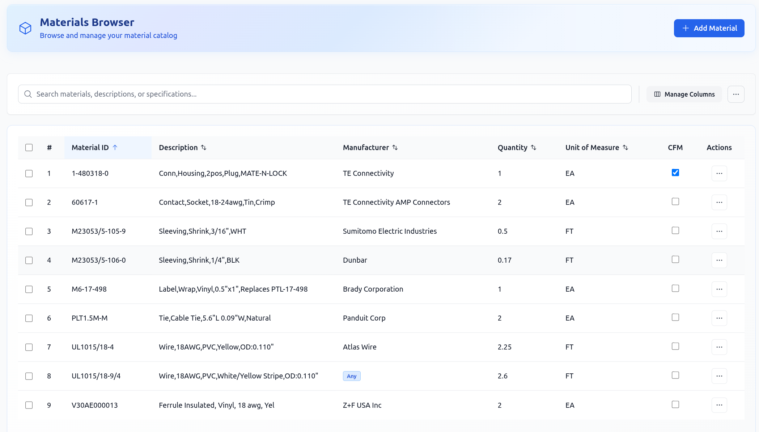This screenshot has height=432, width=759.
Task: Click the Conn,Housing,2pos,Plug,MATE-N-LOCK description
Action: [223, 173]
